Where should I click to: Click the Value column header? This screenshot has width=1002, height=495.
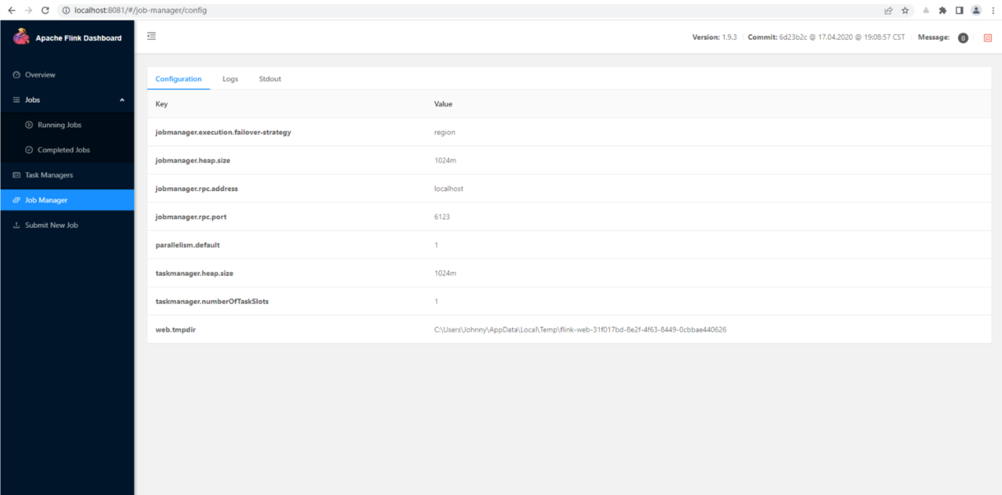pyautogui.click(x=443, y=104)
